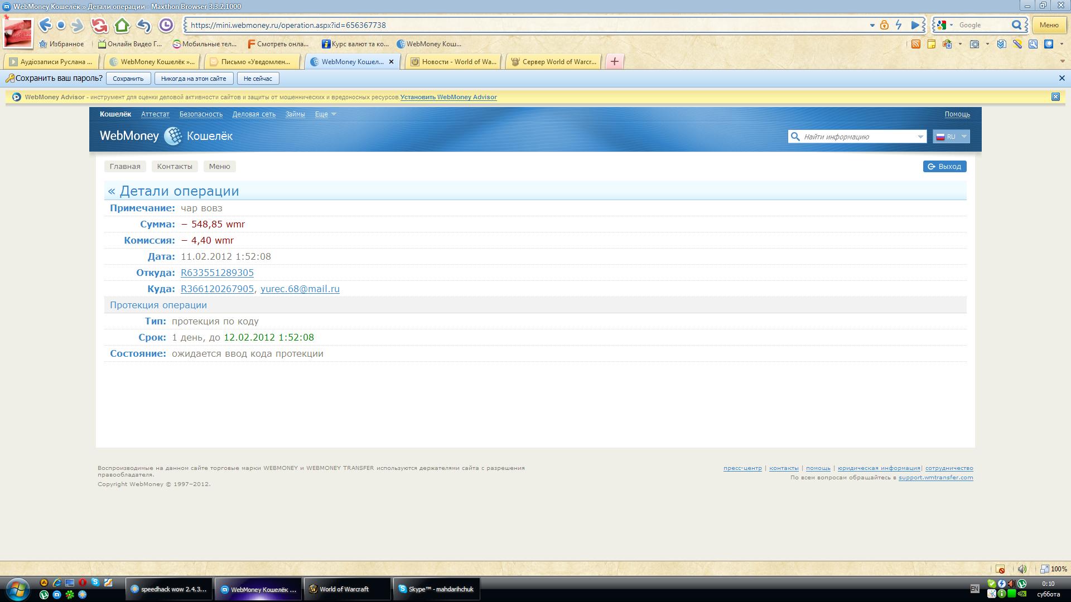Click the blue gear icon in toolbar
The width and height of the screenshot is (1071, 602).
pyautogui.click(x=1049, y=44)
